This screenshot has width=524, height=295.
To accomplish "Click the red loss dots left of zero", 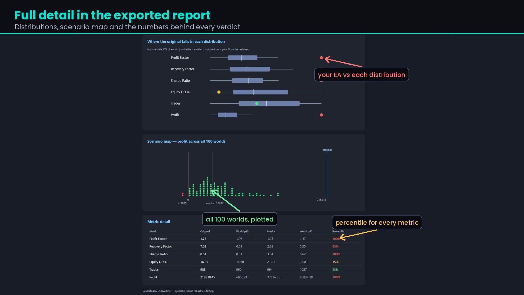I will click(183, 194).
